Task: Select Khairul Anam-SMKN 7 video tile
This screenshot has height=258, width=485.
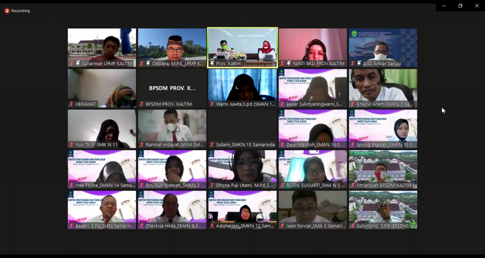Action: pyautogui.click(x=383, y=88)
